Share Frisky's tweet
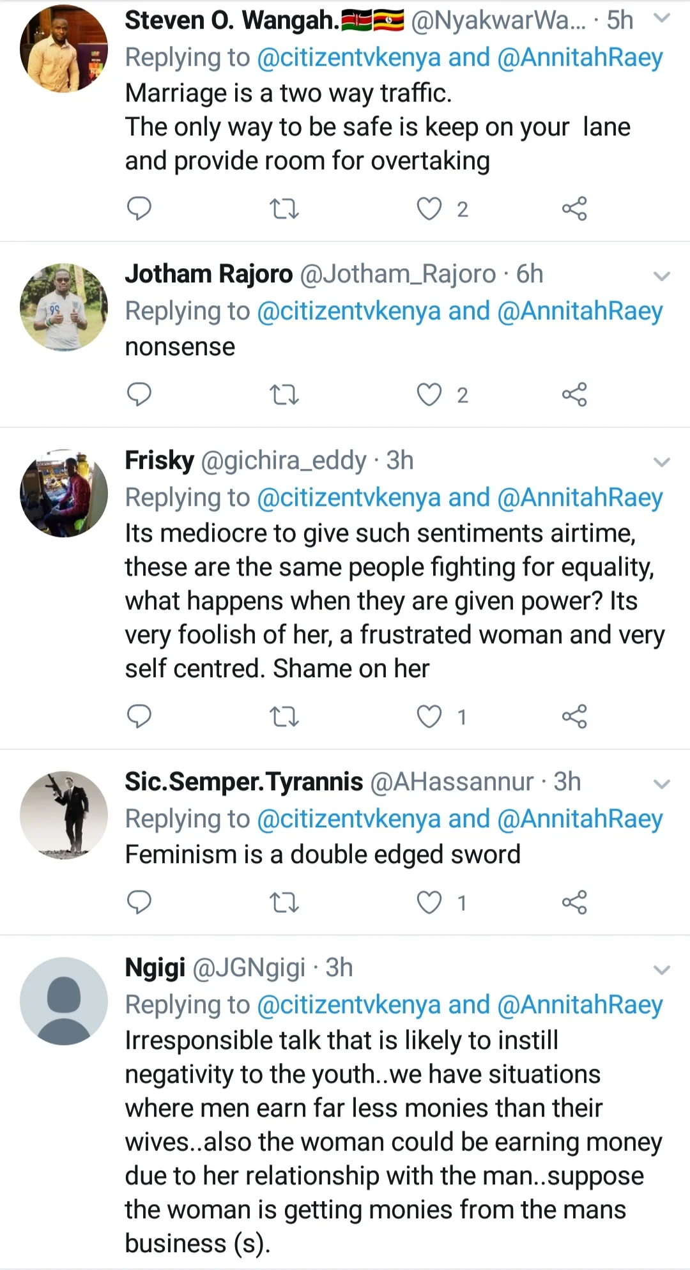Viewport: 690px width, 1270px height. click(574, 717)
